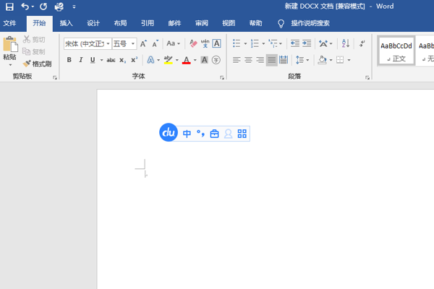Align text left

pos(237,60)
